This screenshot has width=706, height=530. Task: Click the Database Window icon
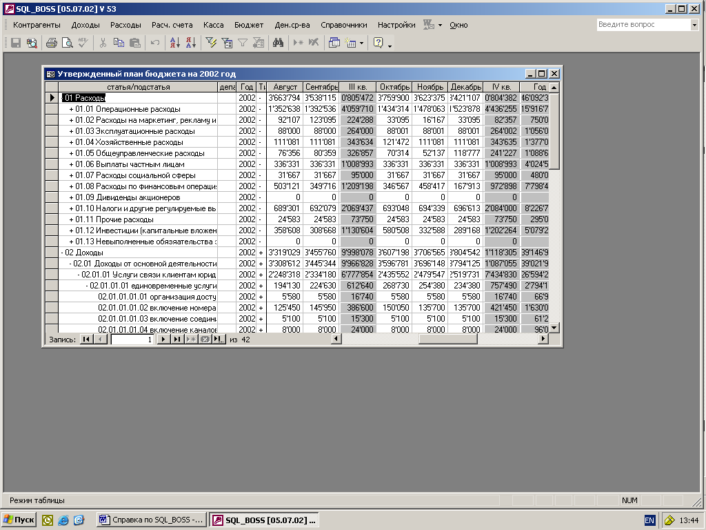334,43
